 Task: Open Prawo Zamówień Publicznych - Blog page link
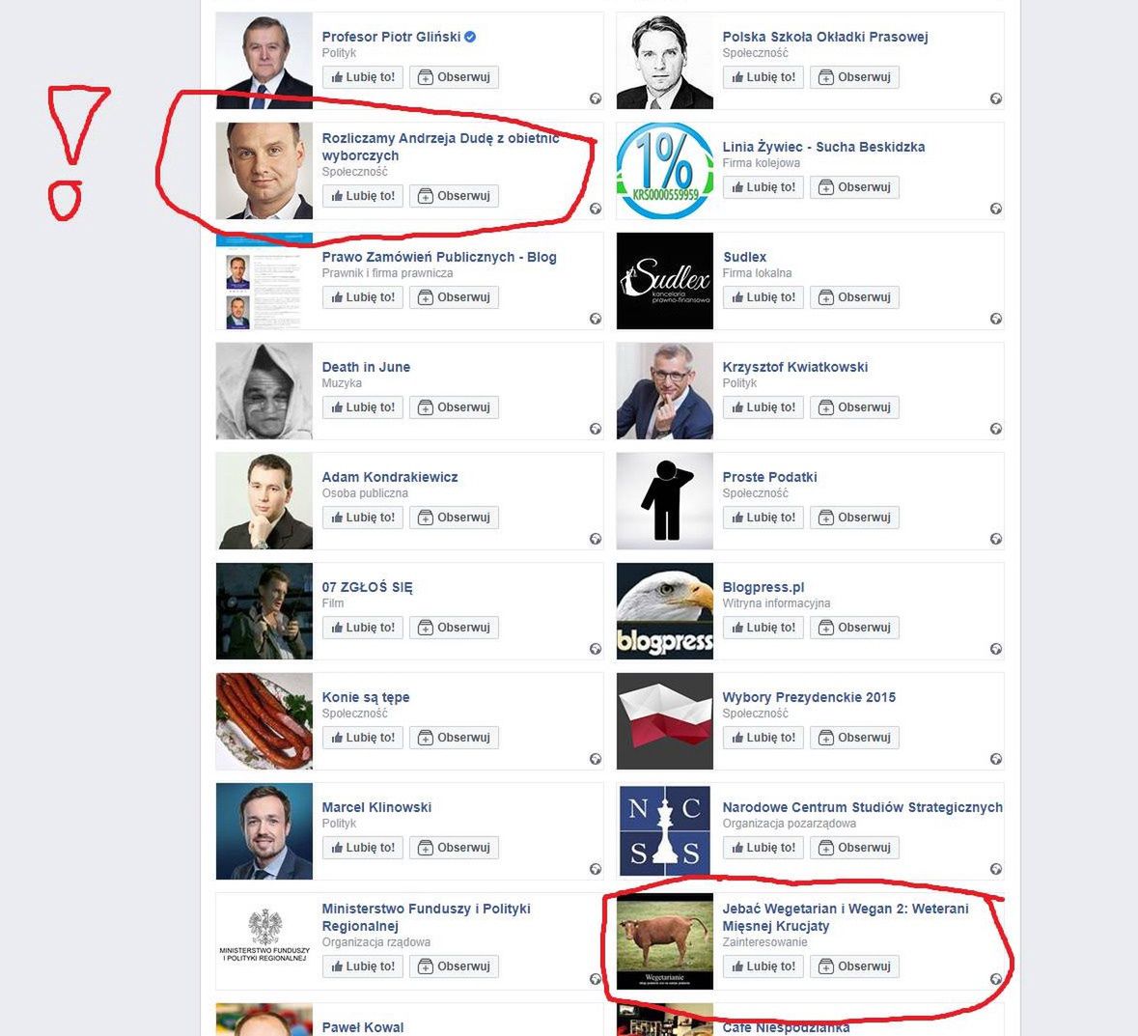coord(439,257)
